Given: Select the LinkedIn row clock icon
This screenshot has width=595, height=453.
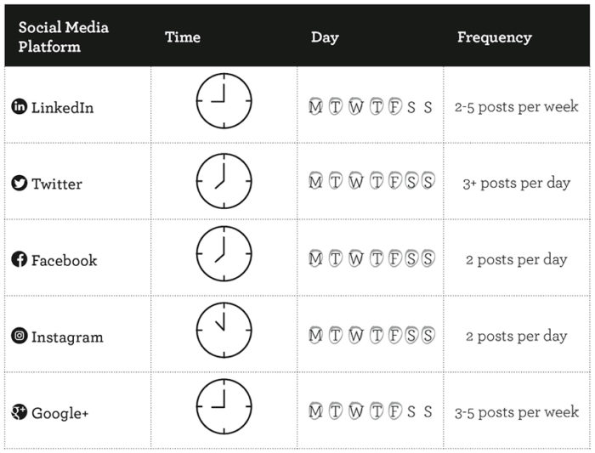Looking at the screenshot, I should pyautogui.click(x=224, y=101).
